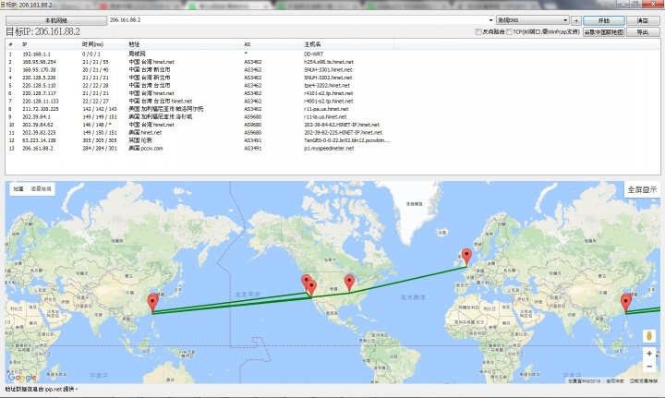Image resolution: width=665 pixels, height=398 pixels.
Task: Select hop row with IP 220.128.5.110
Action: coord(199,86)
